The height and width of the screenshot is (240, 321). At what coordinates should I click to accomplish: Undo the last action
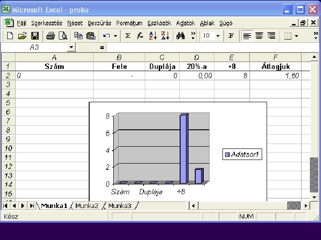point(107,36)
